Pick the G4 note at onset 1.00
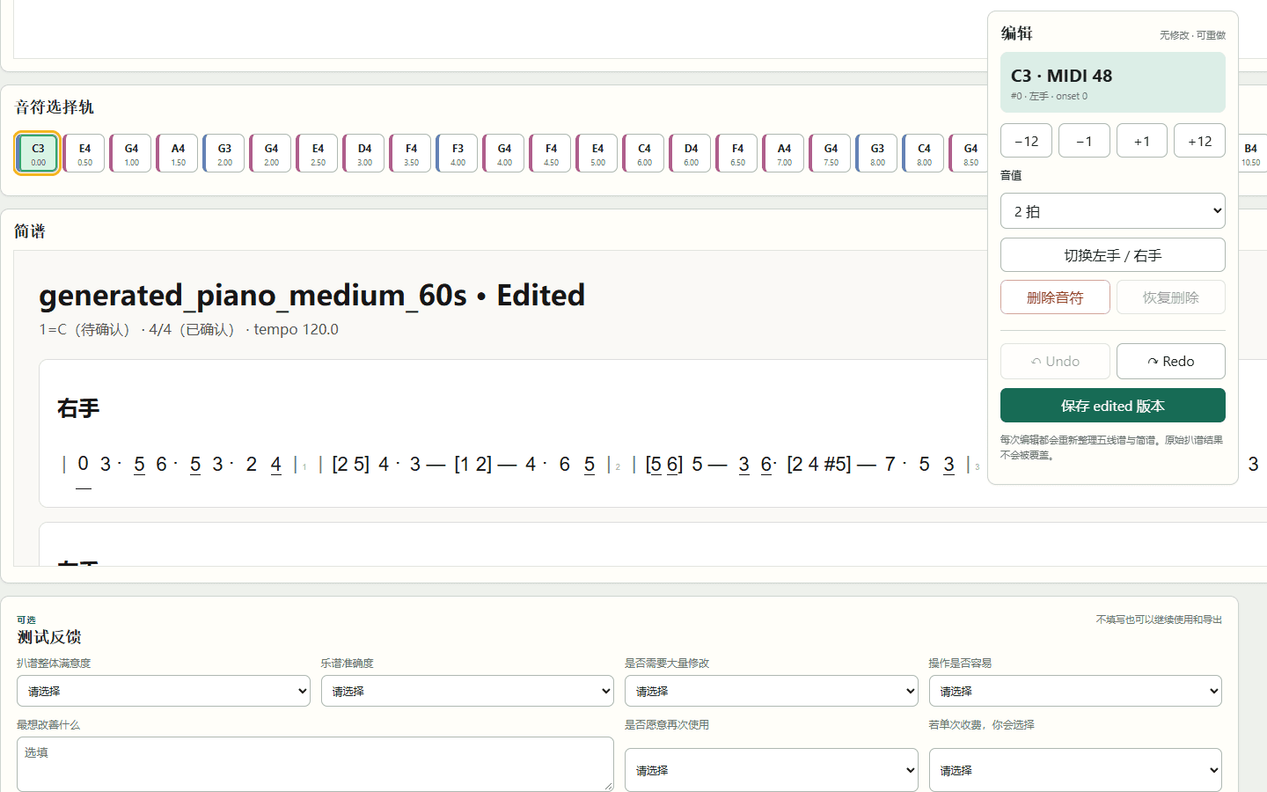This screenshot has height=792, width=1267. pos(131,153)
